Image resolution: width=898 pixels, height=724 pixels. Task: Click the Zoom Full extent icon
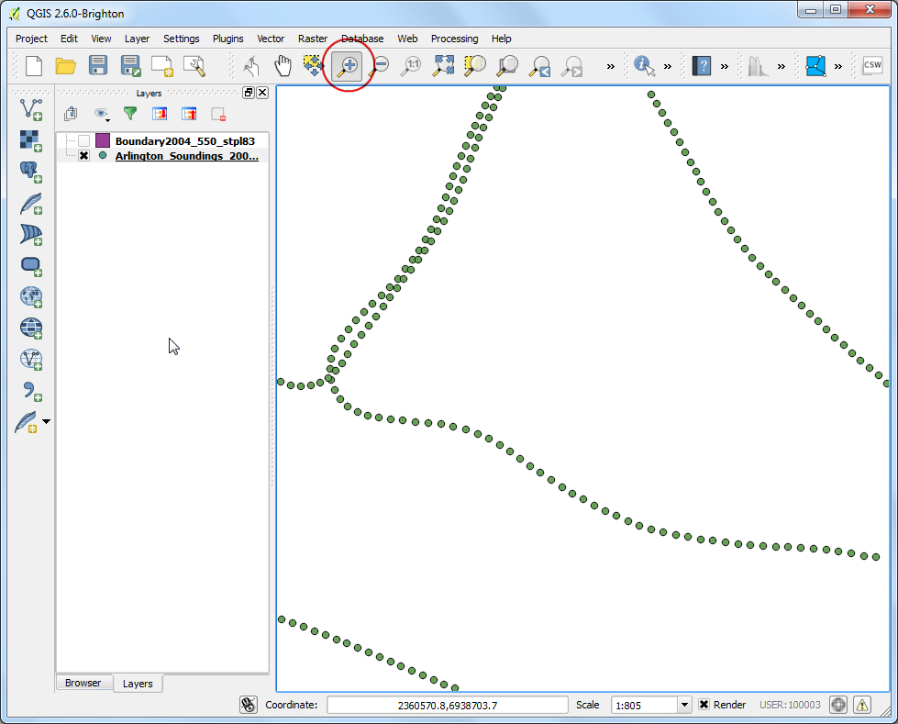tap(443, 66)
